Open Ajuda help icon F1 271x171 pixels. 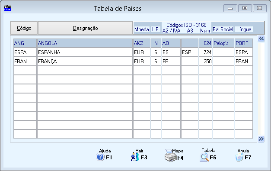pos(100,157)
